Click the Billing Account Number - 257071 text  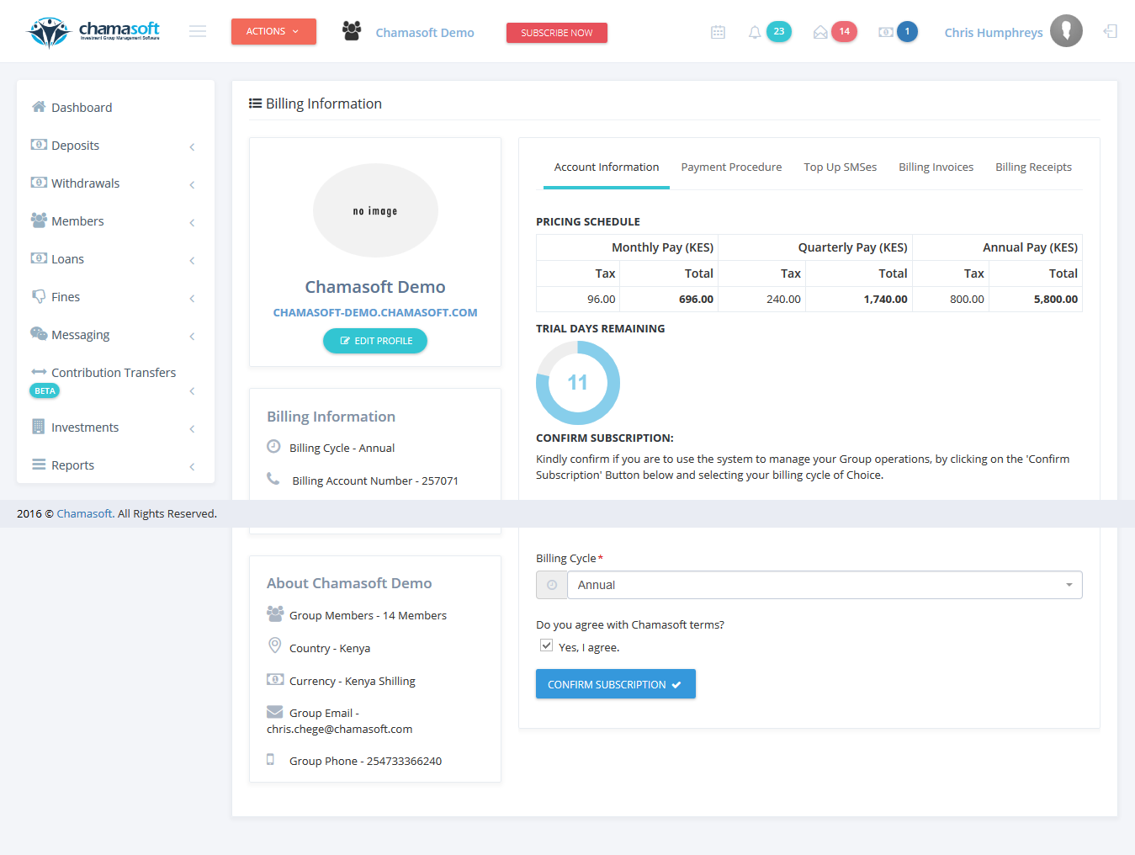coord(375,481)
